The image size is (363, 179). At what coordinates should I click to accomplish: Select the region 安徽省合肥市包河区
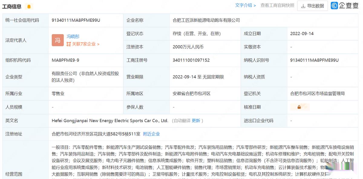(x=191, y=94)
